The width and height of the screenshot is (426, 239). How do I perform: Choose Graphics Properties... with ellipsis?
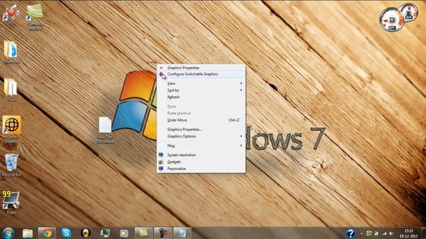[x=201, y=129]
